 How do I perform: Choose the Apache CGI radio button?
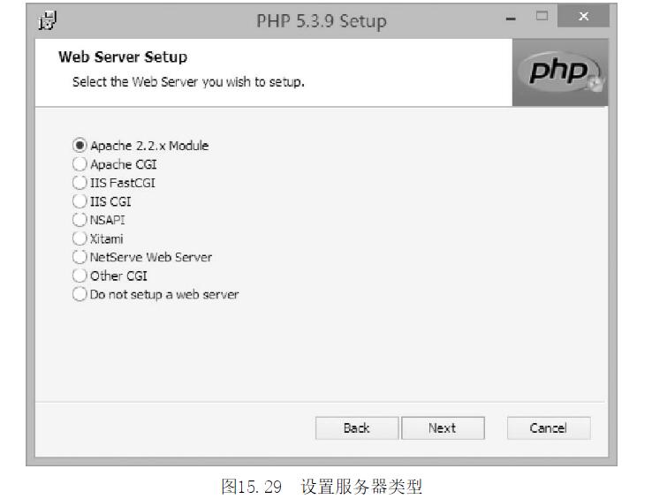[x=80, y=164]
